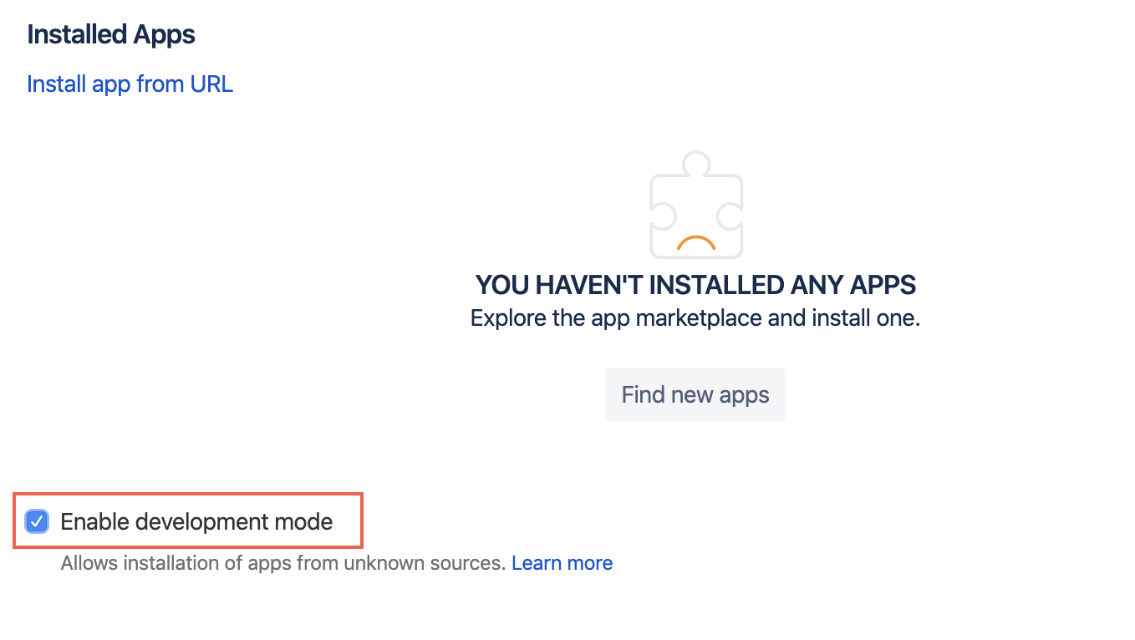Click the word 'mode' in the checkbox label
The height and width of the screenshot is (640, 1135).
303,521
